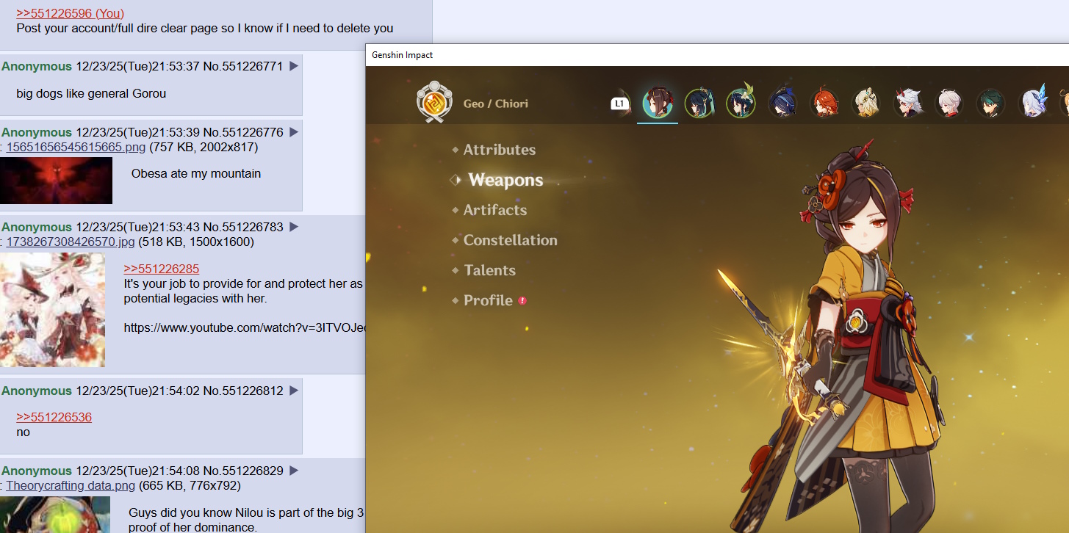Click the YouTube URL text in the post
This screenshot has height=533, width=1069.
coord(245,327)
